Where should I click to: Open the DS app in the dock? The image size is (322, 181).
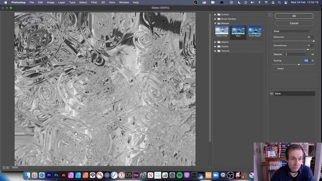[x=129, y=175]
